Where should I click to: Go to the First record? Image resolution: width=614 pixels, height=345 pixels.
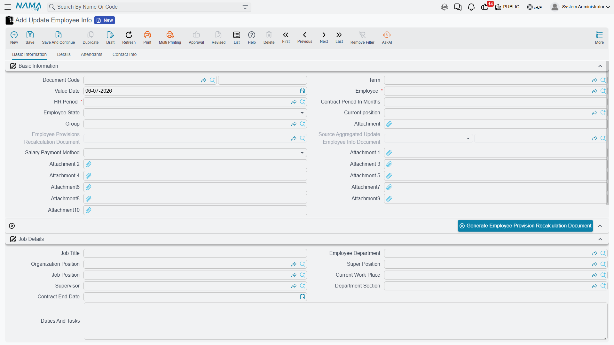[x=286, y=37]
